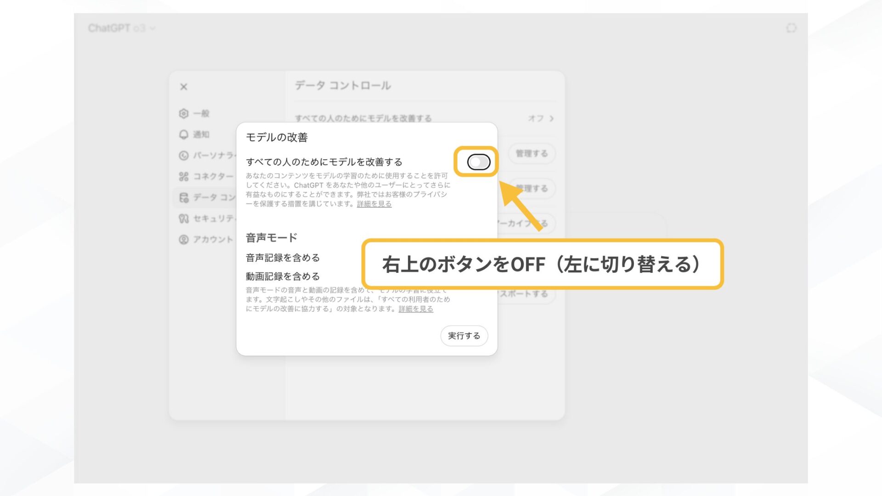Click the 実行する button
The width and height of the screenshot is (882, 496).
click(x=464, y=336)
